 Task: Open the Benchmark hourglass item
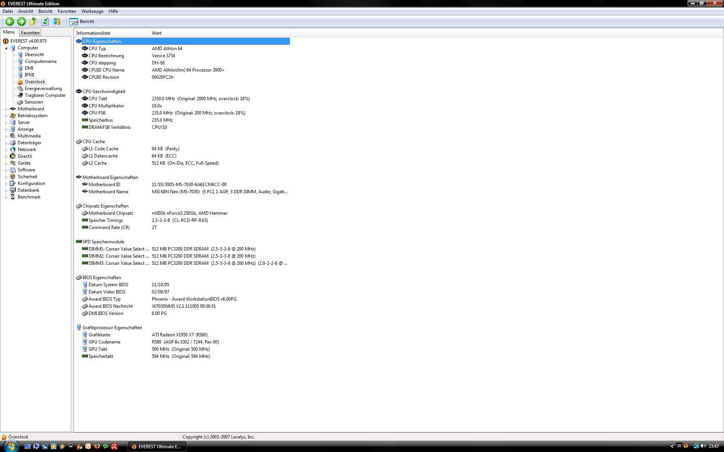tap(29, 197)
